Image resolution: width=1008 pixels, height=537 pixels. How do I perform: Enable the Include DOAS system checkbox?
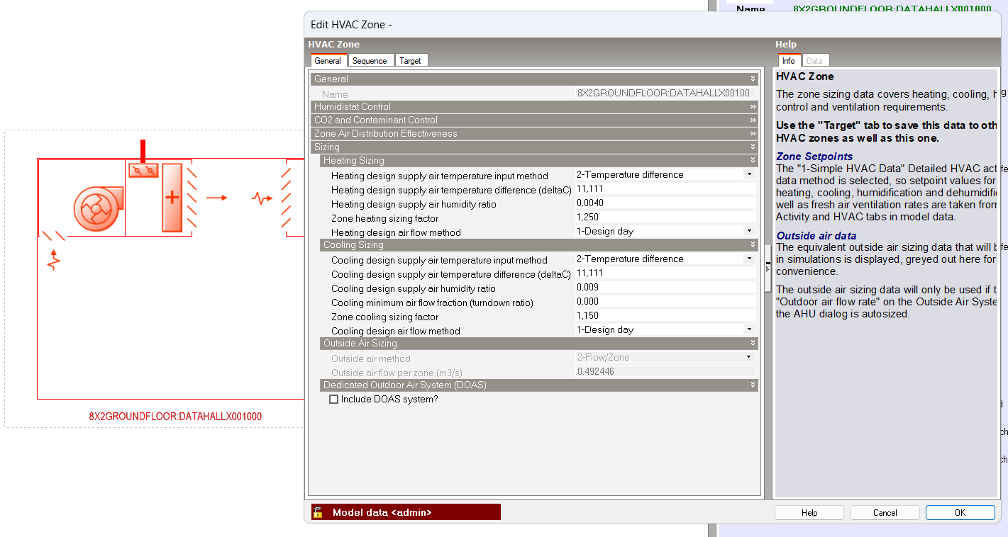[334, 400]
